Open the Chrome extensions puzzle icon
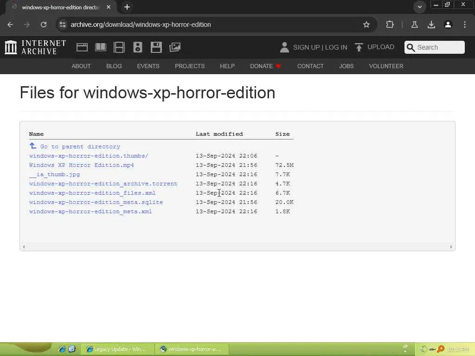 [x=390, y=25]
